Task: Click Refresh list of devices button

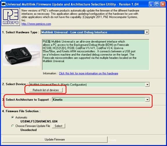Action: (x=46, y=90)
